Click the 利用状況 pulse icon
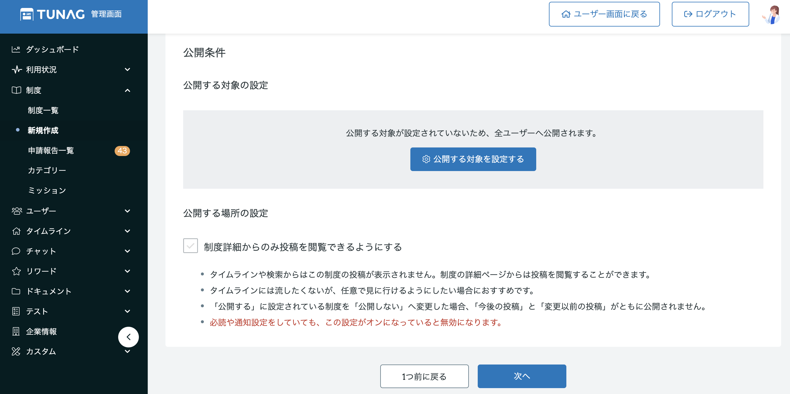 17,70
